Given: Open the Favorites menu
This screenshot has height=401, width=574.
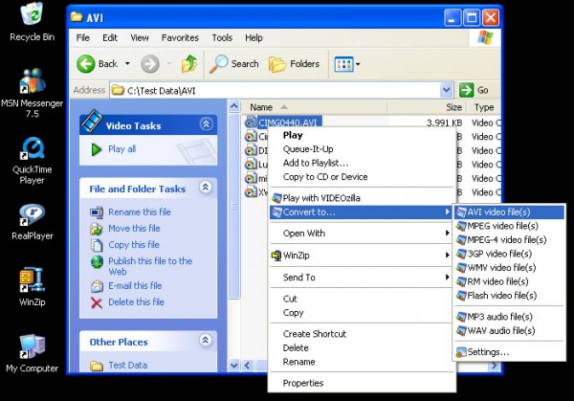Looking at the screenshot, I should (x=180, y=37).
